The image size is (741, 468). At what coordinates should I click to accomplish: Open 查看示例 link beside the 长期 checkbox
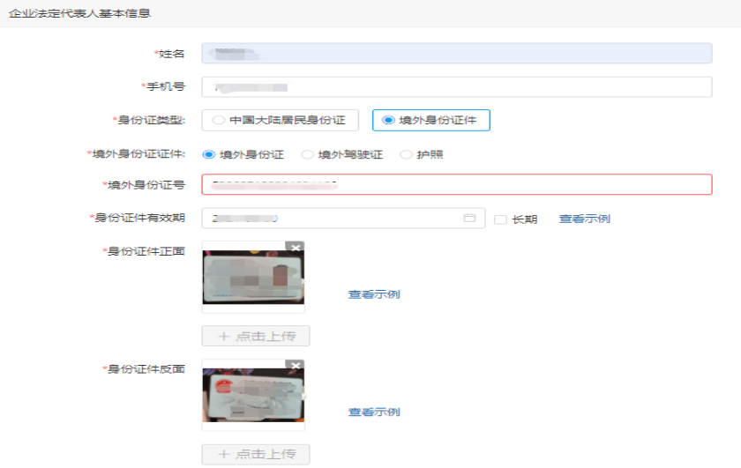coord(584,219)
